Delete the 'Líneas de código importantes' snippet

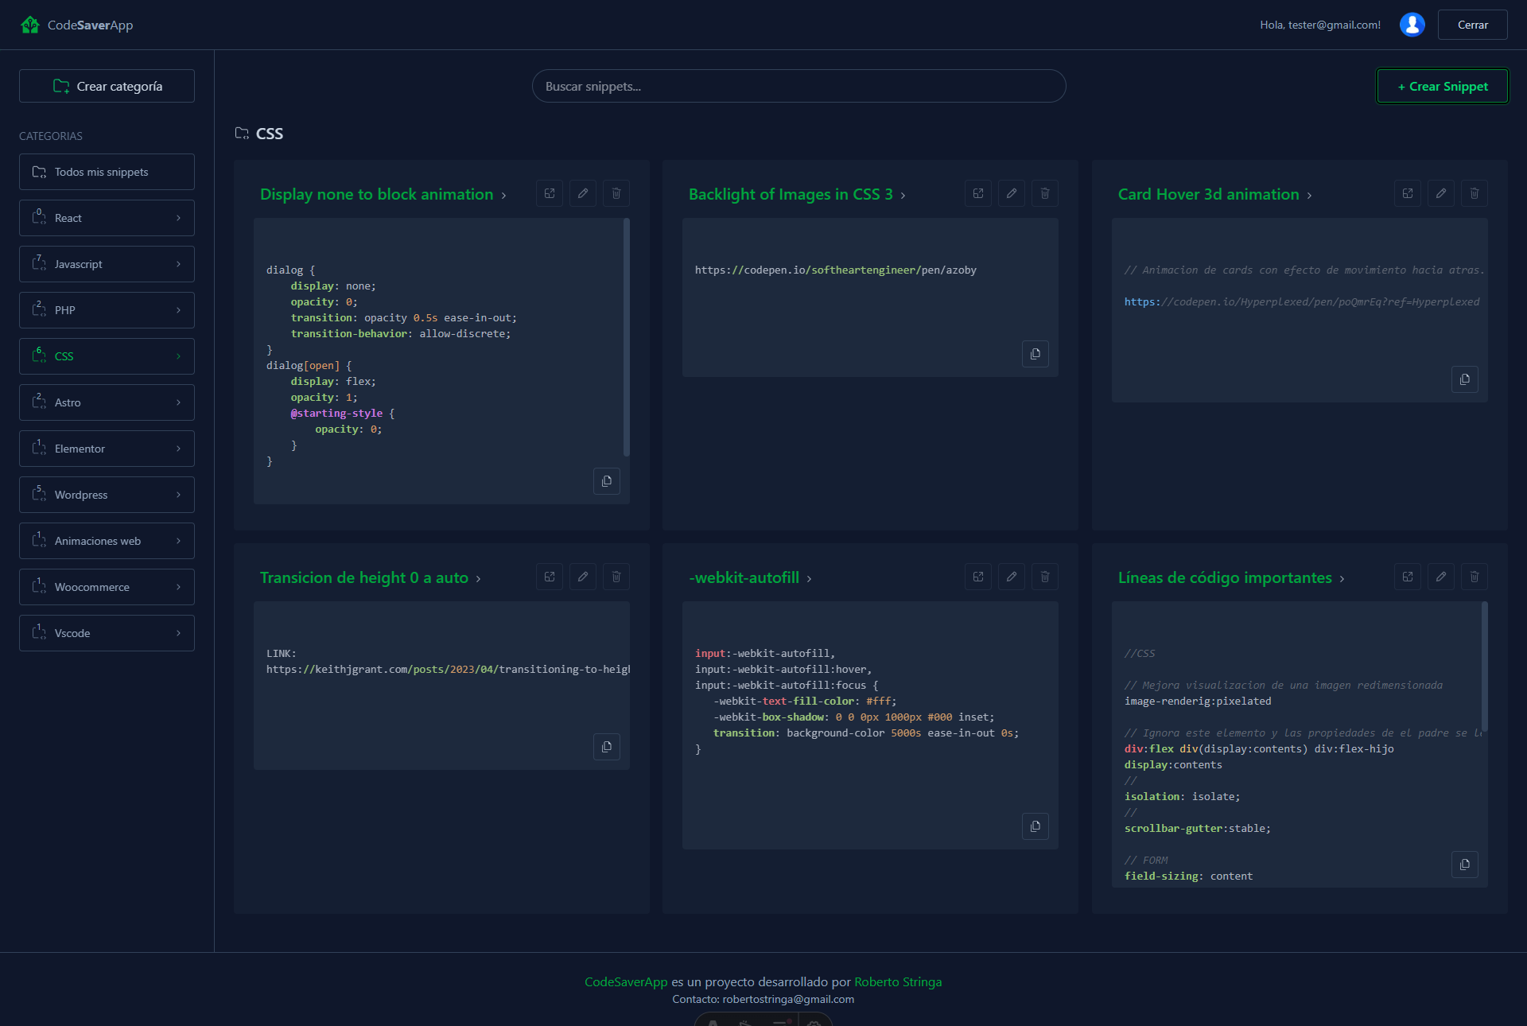pos(1475,577)
